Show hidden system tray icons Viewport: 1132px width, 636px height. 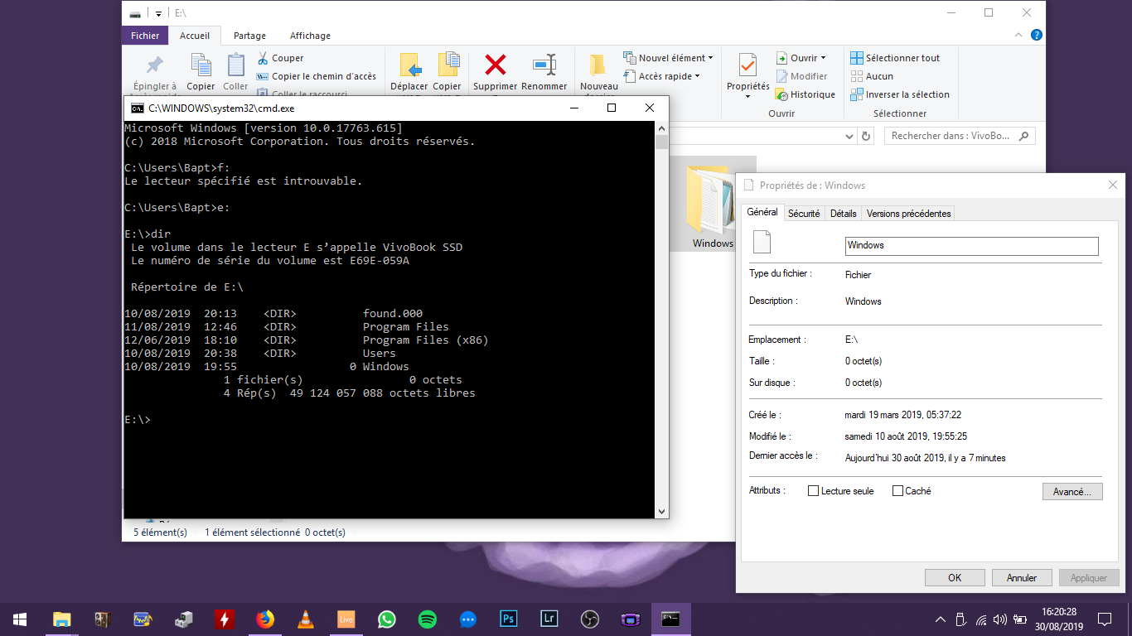[941, 619]
